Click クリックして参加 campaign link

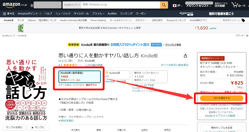(173, 45)
